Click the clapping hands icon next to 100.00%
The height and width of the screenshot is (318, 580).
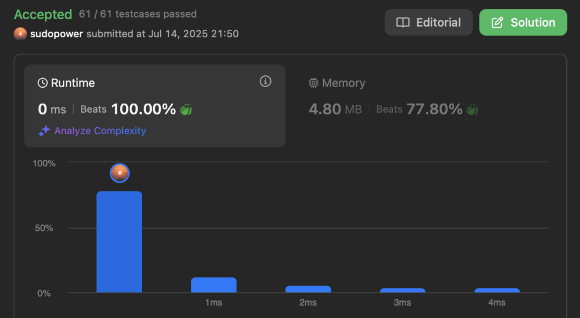[186, 109]
